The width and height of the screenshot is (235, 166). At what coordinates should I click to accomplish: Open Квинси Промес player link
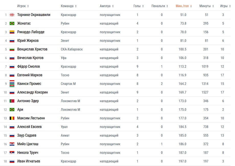tap(29, 84)
